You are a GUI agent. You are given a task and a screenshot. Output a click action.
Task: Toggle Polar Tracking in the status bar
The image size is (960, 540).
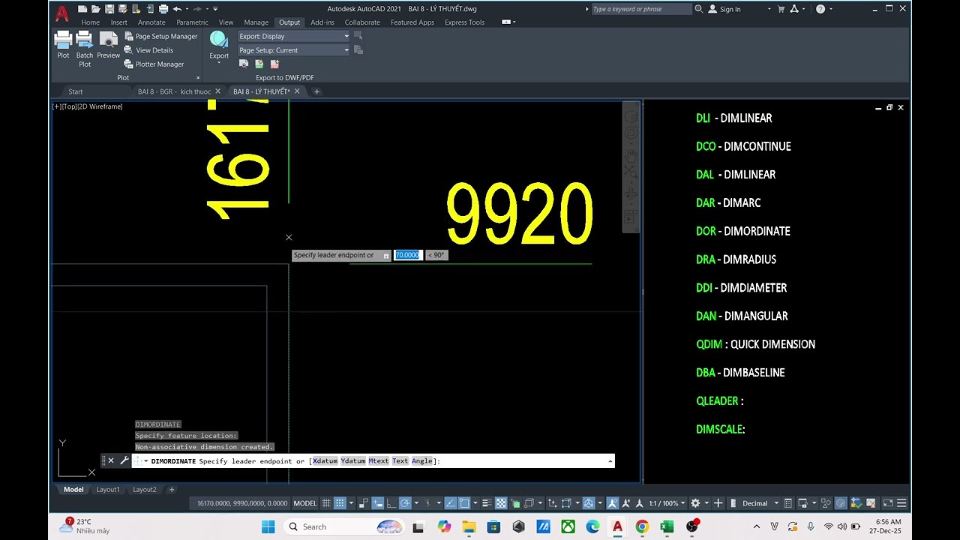tap(405, 503)
